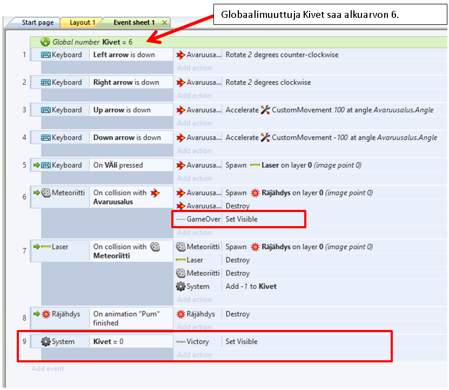
Task: Click Add event link at bottom
Action: click(48, 369)
